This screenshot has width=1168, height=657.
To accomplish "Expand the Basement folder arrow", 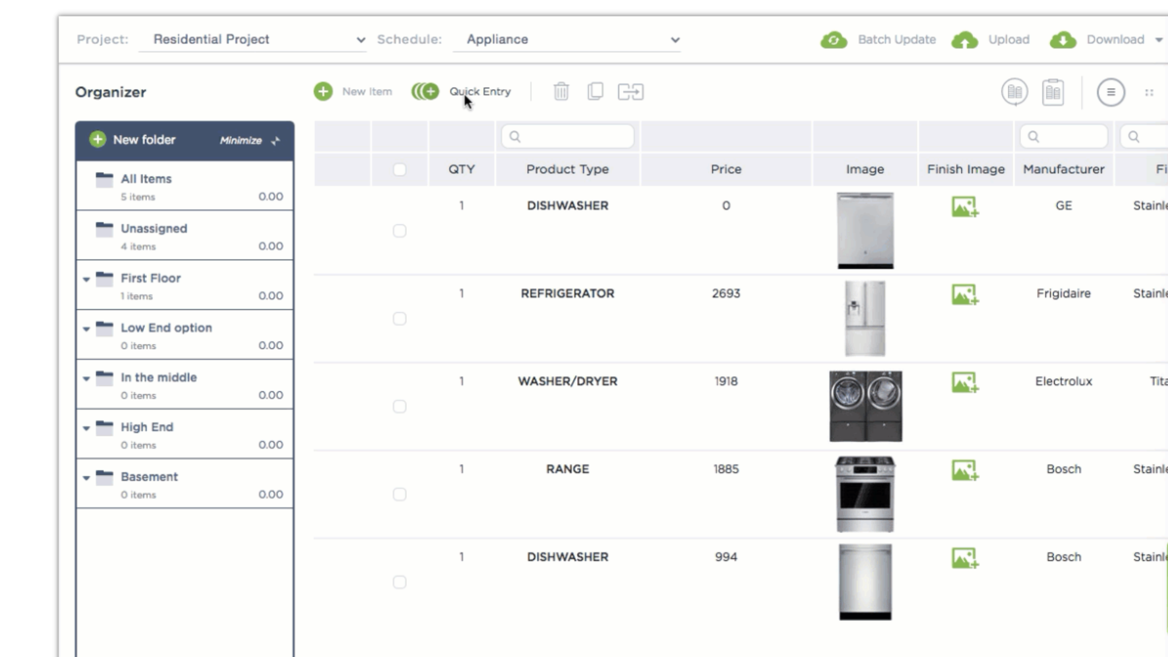I will coord(86,478).
